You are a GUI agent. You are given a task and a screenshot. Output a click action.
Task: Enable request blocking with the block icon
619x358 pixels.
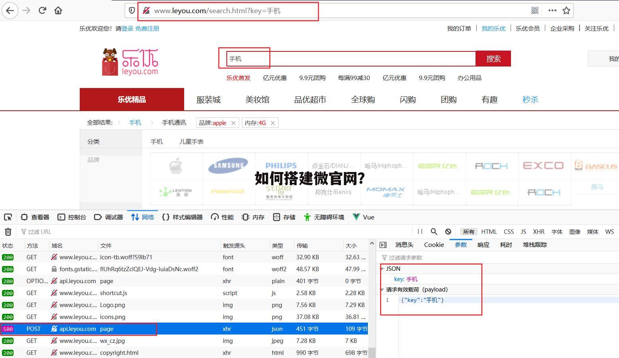tap(448, 231)
